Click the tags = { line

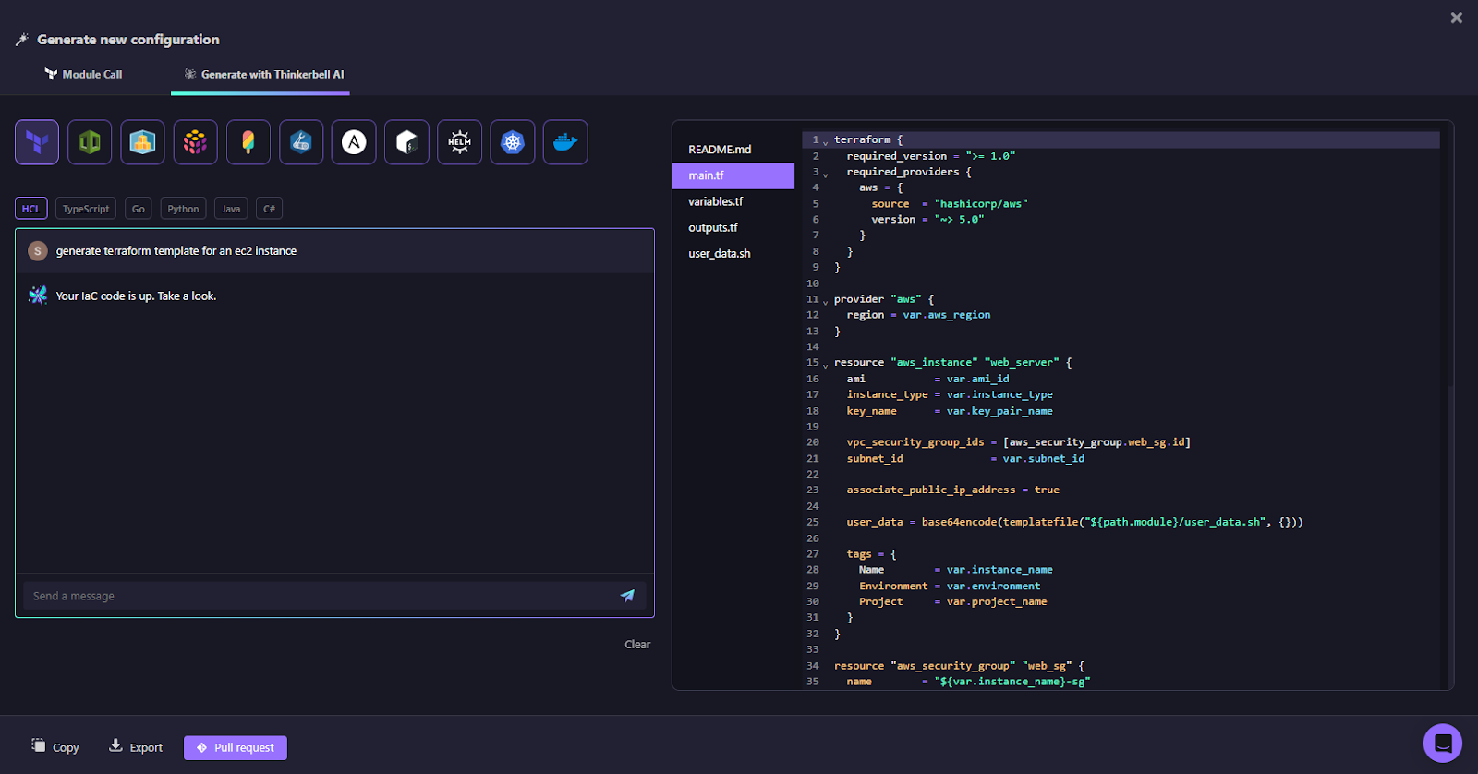pos(871,554)
